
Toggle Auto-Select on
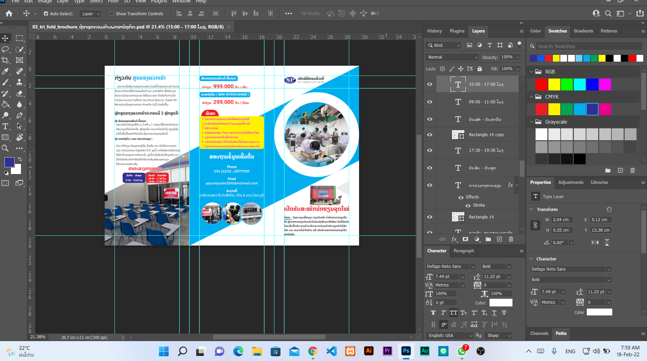pyautogui.click(x=45, y=14)
